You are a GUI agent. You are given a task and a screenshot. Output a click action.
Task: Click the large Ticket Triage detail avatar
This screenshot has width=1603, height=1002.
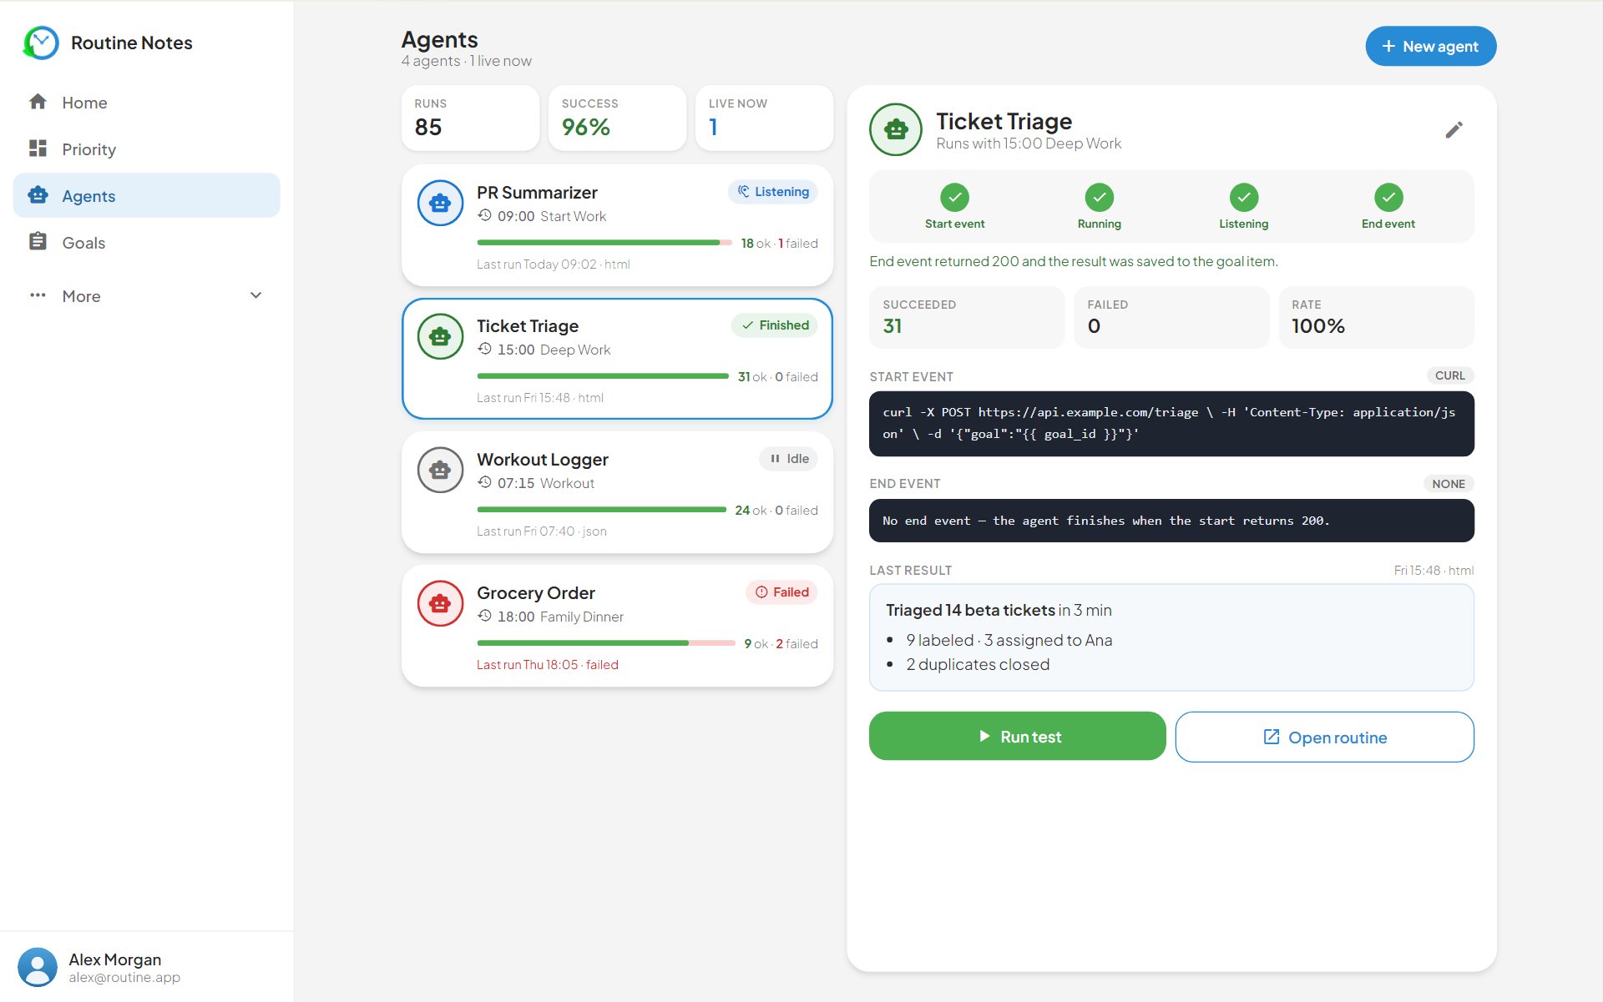[896, 129]
